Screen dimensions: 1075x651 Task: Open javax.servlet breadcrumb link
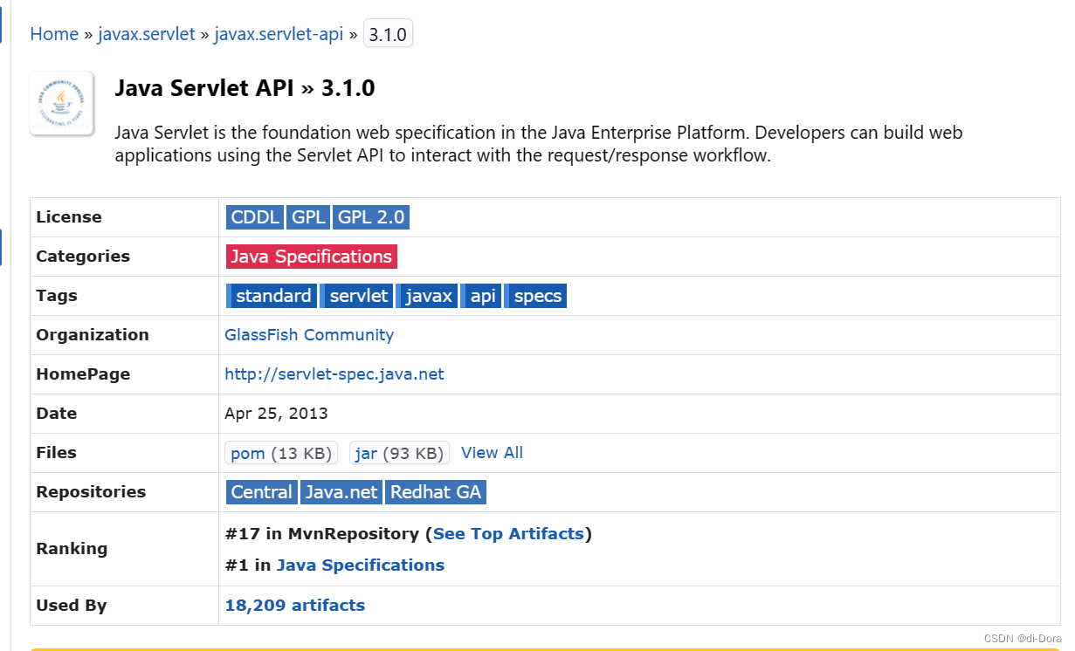pos(147,34)
